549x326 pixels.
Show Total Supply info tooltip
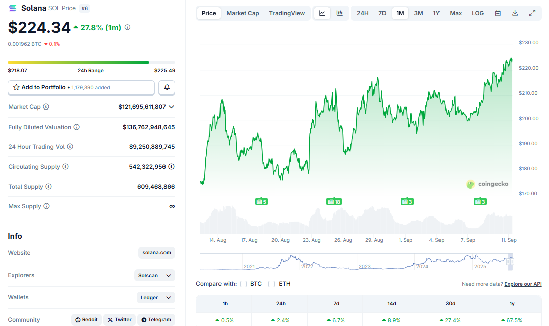point(48,187)
